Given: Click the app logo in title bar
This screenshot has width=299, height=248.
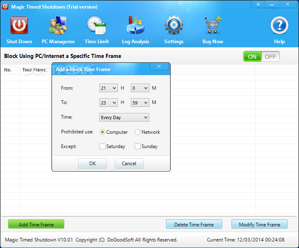Looking at the screenshot, I should [x=5, y=6].
